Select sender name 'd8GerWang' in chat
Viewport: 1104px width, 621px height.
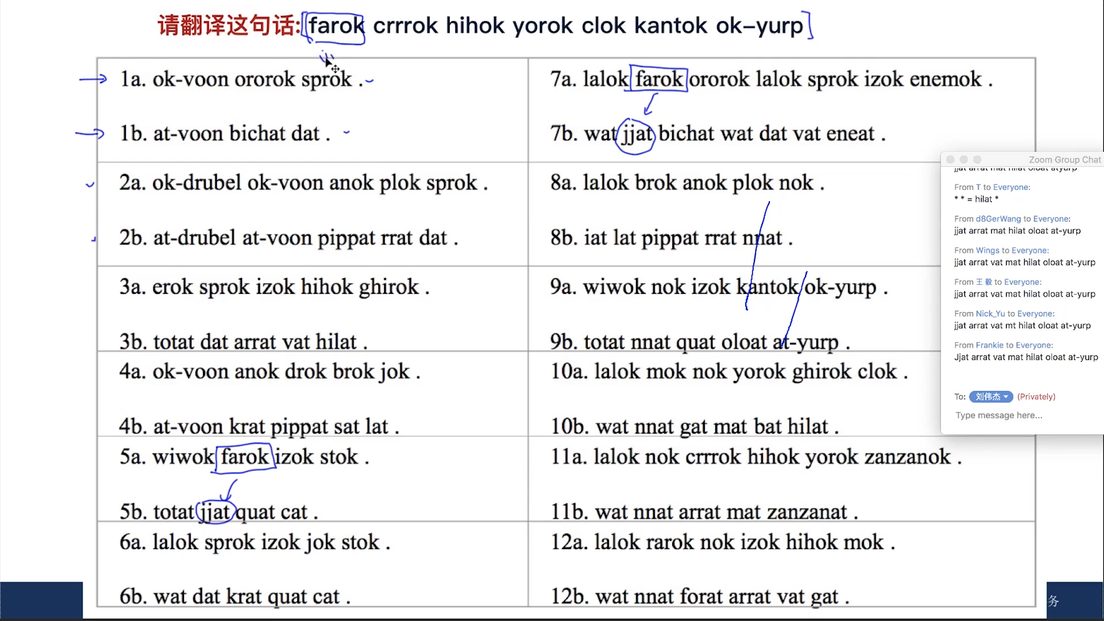point(998,219)
